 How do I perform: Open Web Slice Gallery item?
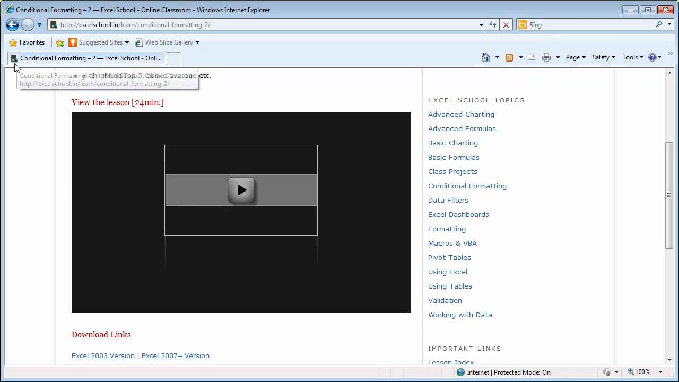click(x=167, y=42)
